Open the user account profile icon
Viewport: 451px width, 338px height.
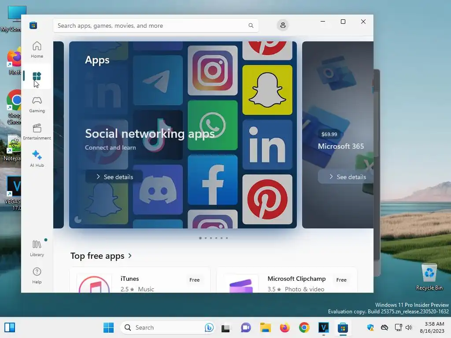point(283,25)
